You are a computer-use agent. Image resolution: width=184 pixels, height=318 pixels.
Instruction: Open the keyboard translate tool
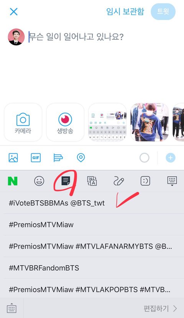92,181
